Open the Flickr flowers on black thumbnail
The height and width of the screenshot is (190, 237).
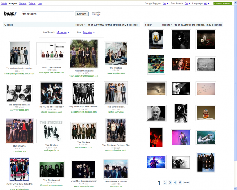(206, 40)
